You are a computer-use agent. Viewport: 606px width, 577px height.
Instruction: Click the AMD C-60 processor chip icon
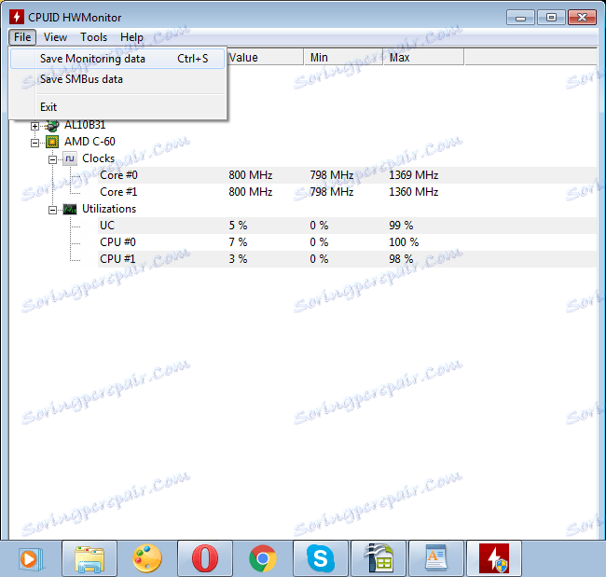click(52, 142)
